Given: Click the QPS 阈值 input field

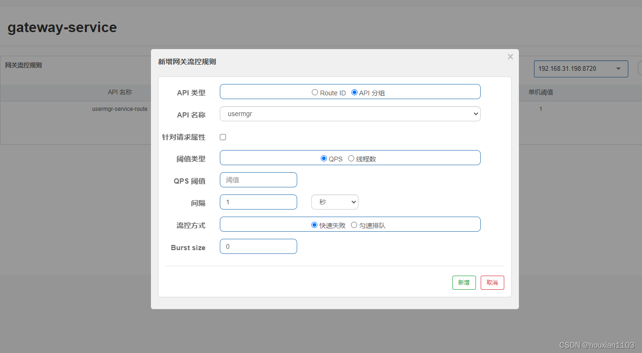Looking at the screenshot, I should [x=258, y=180].
